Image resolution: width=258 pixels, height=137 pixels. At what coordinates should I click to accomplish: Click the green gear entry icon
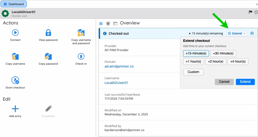(5, 13)
